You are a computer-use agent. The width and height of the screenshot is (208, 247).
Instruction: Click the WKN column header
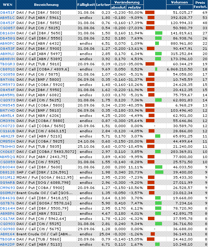(8, 5)
